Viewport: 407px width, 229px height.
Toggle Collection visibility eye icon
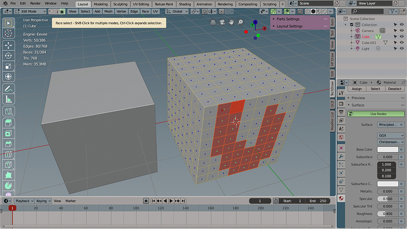tap(402, 25)
